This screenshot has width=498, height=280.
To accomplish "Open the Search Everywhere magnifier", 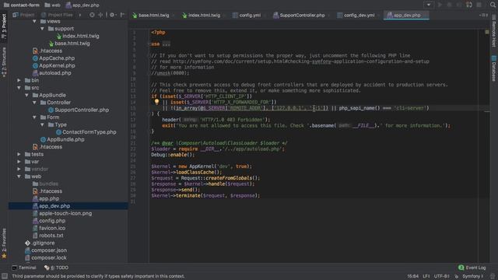I will (x=493, y=5).
